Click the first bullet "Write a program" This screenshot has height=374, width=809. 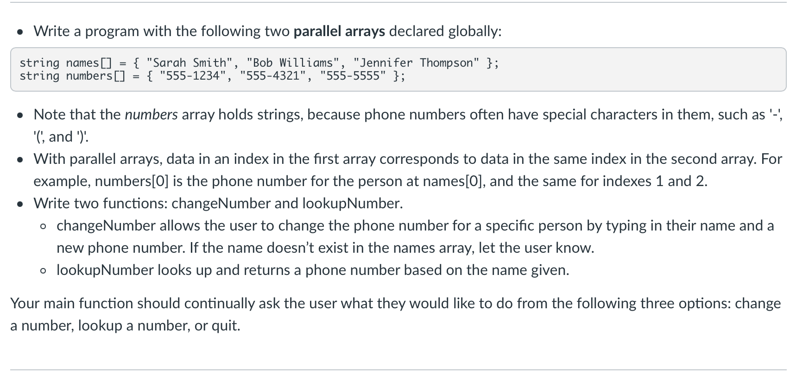[x=267, y=31]
